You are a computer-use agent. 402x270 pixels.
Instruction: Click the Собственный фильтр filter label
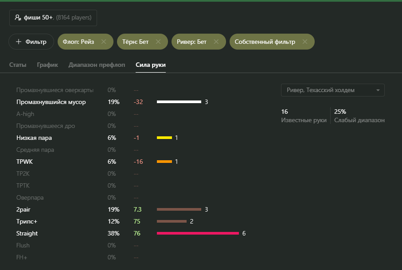[x=265, y=42]
